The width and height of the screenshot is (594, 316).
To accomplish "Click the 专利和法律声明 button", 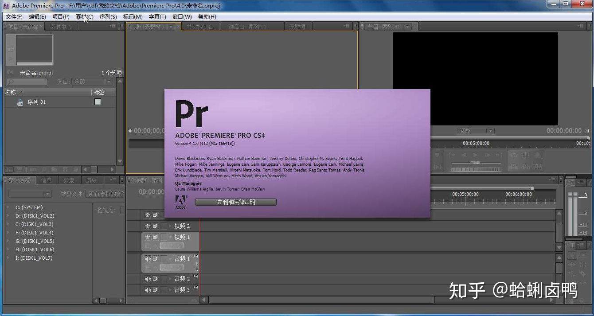I will point(236,202).
